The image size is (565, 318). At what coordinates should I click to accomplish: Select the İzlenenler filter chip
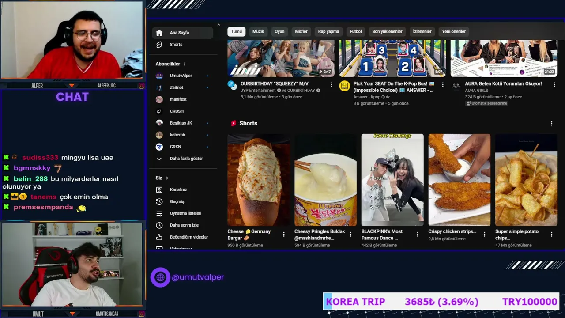pyautogui.click(x=422, y=31)
